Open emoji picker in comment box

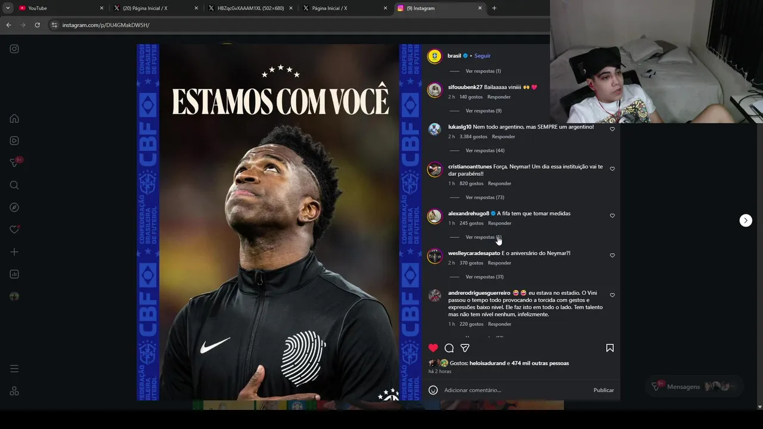[433, 390]
